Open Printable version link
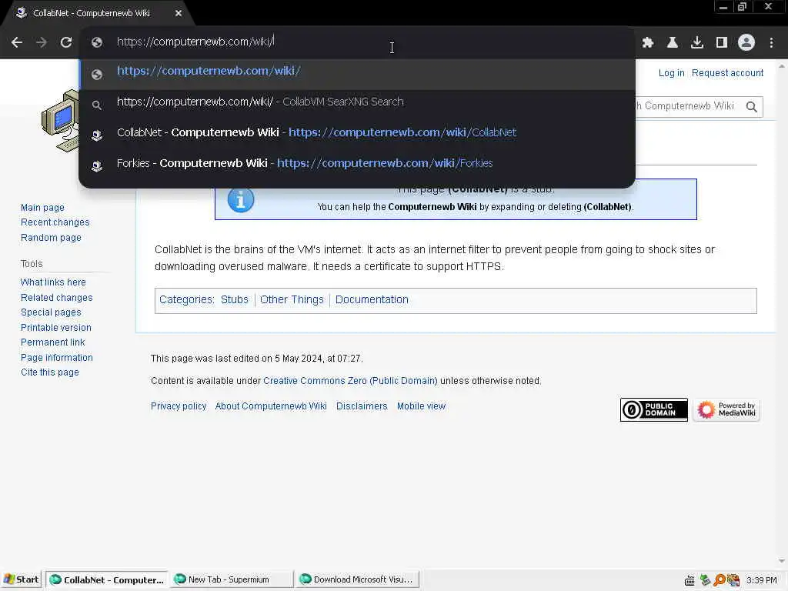This screenshot has width=788, height=591. pos(55,327)
